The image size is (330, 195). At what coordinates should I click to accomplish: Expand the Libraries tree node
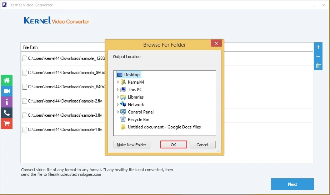click(x=118, y=97)
